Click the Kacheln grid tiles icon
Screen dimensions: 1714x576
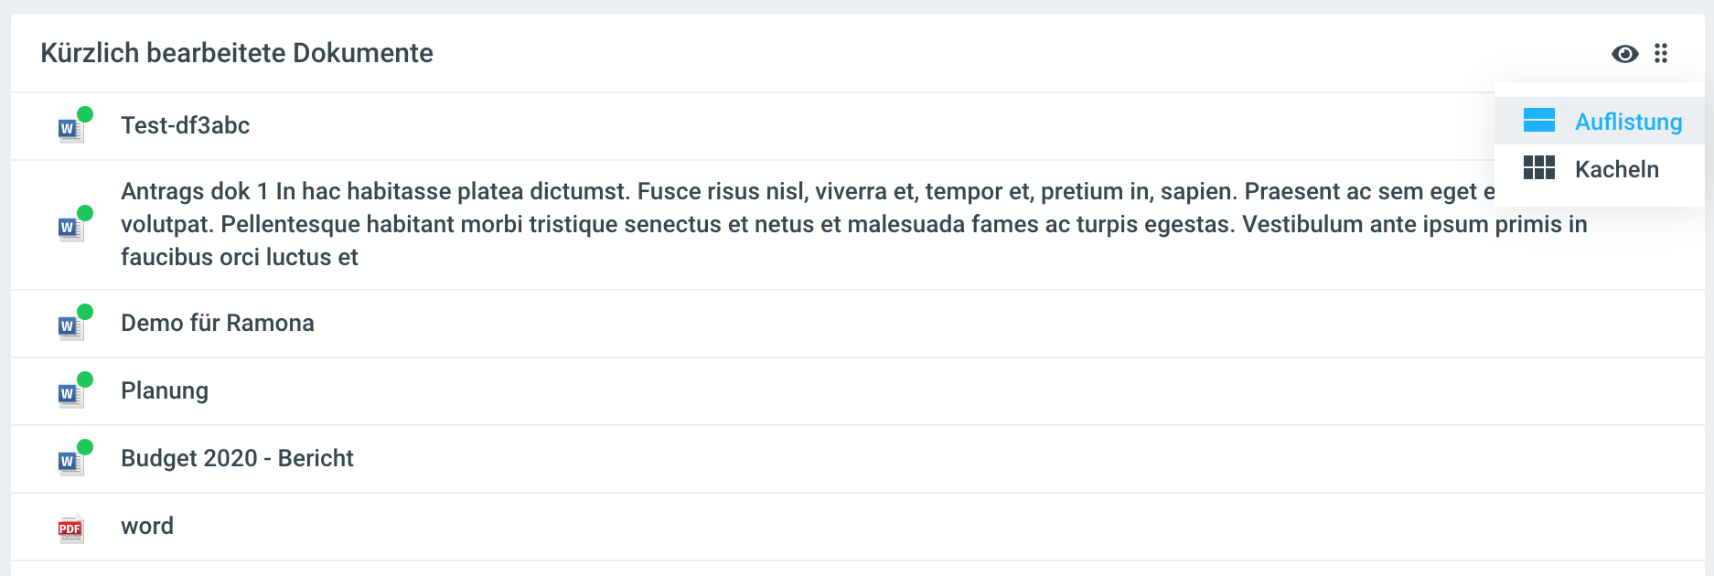(x=1538, y=168)
